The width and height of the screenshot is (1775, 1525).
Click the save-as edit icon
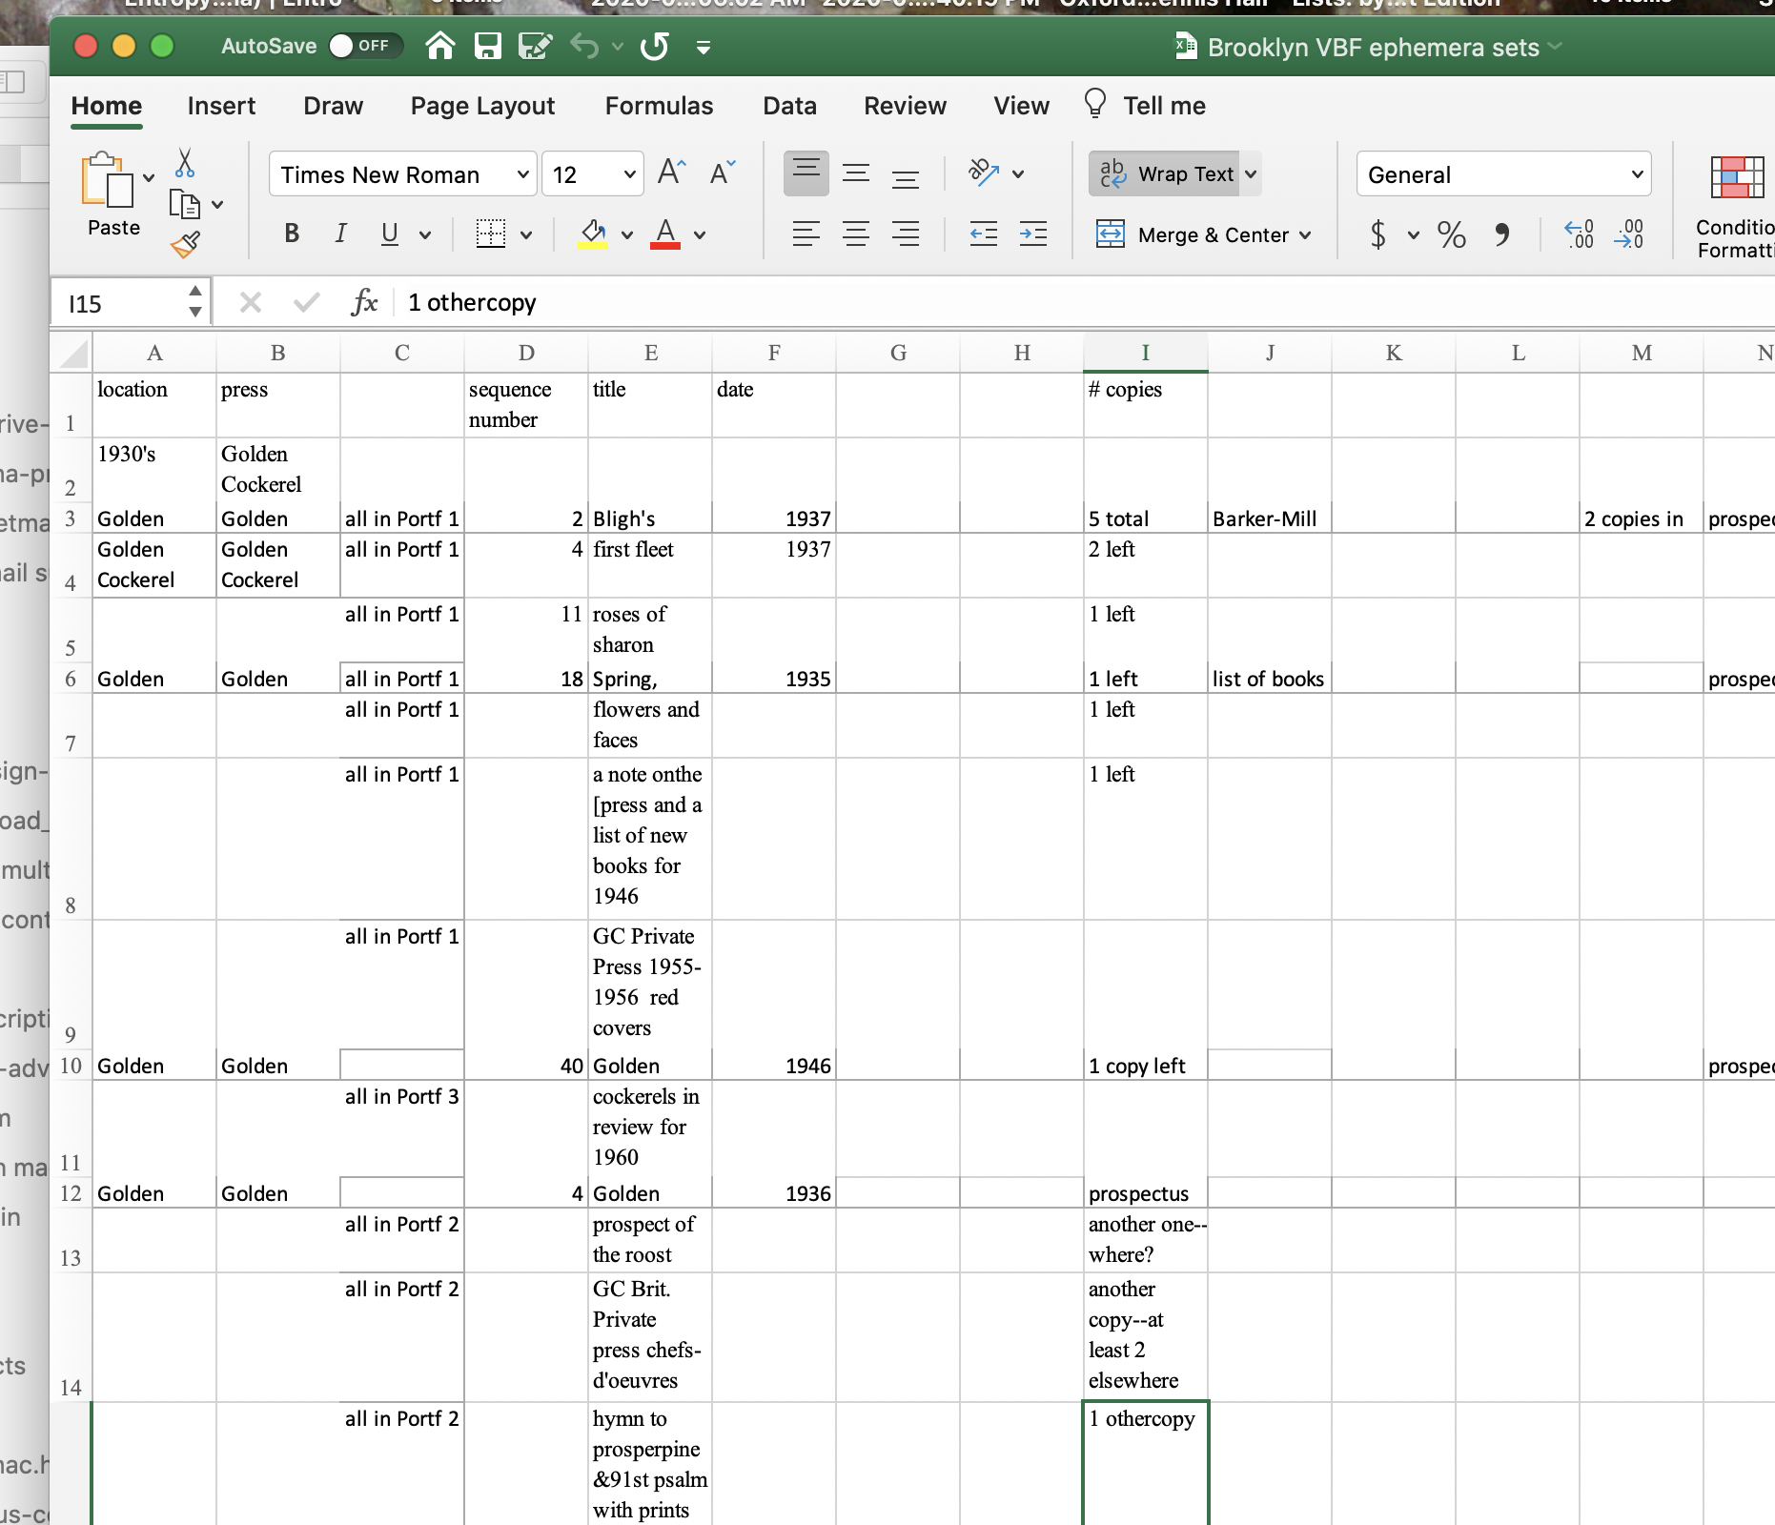535,46
